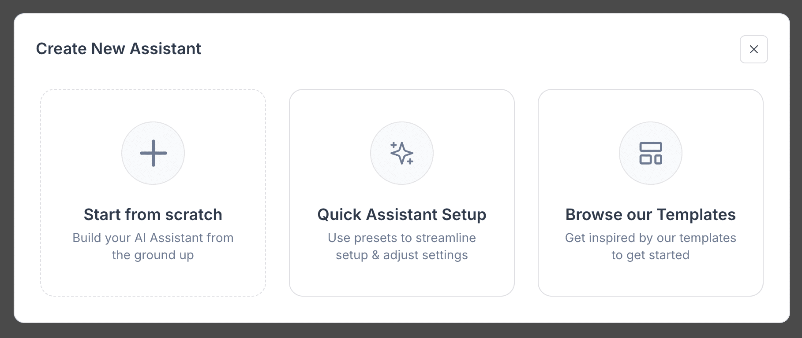
Task: Close the Create New Assistant dialog
Action: (754, 49)
